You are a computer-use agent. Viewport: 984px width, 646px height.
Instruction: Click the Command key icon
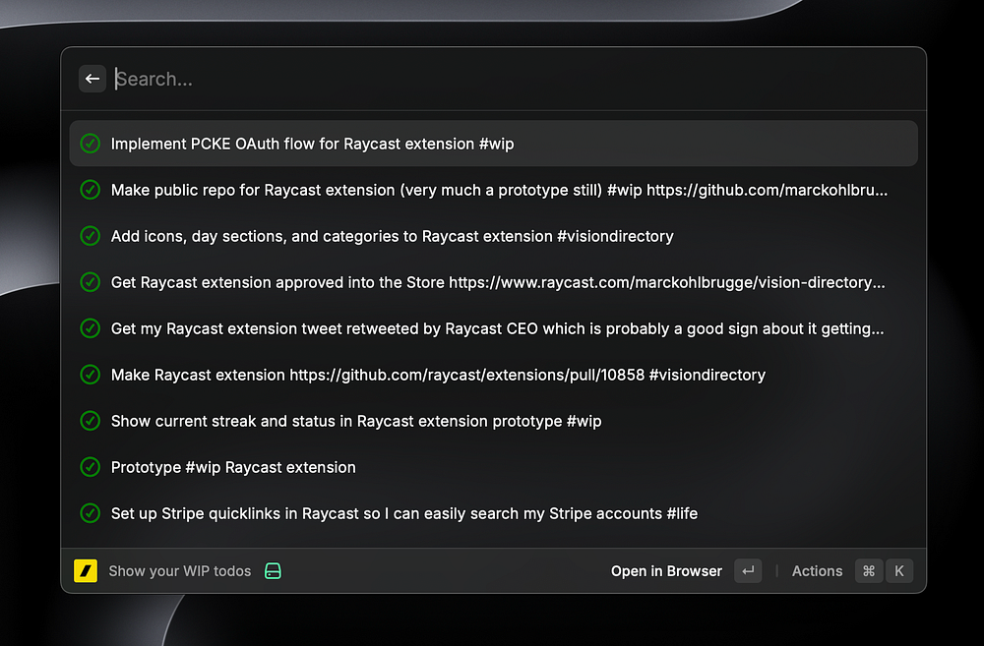868,571
